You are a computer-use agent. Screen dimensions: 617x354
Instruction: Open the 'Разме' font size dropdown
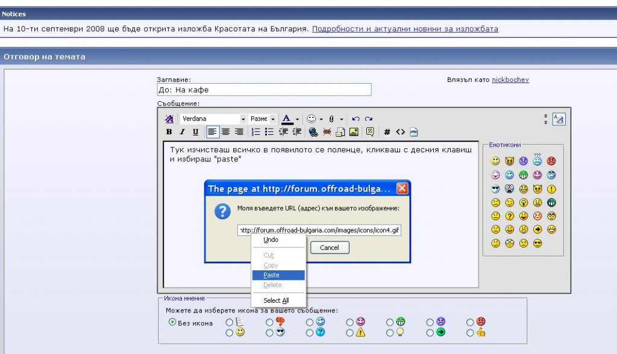point(263,119)
